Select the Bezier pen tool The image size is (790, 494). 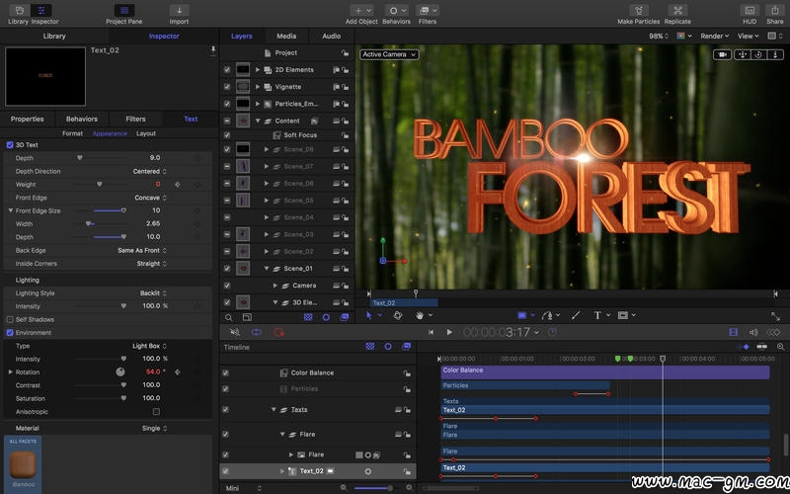point(547,315)
